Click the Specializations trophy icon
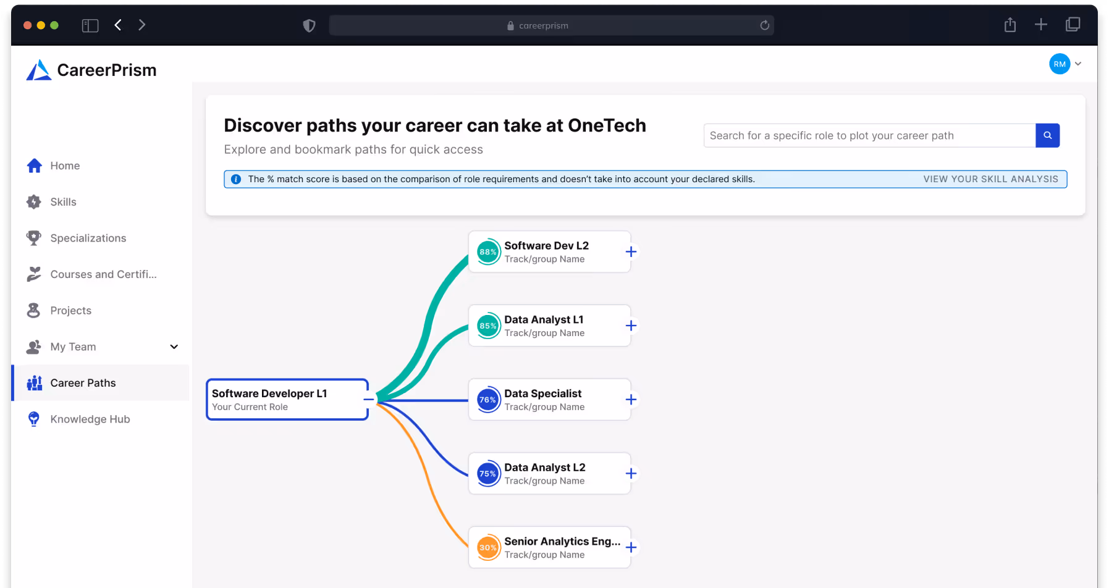1109x588 pixels. (x=34, y=238)
